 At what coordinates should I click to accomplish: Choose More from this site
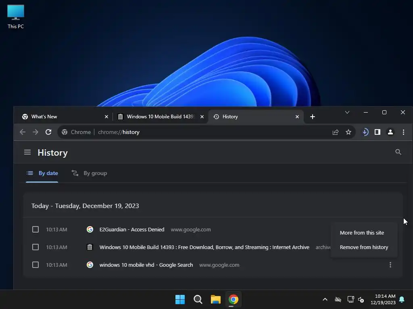pos(364,233)
